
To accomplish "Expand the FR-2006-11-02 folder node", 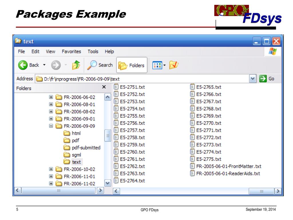I will pos(51,184).
